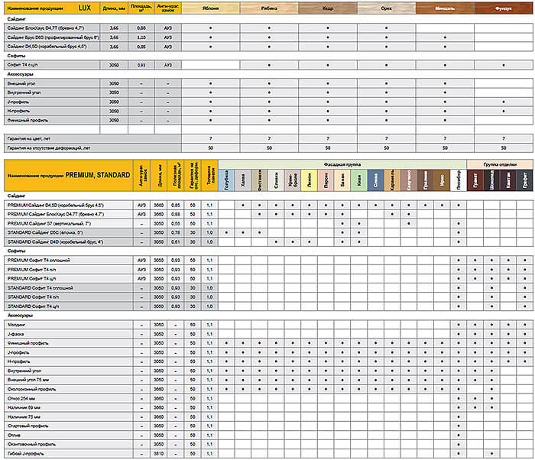Image resolution: width=535 pixels, height=460 pixels.
Task: Choose the Банан pale orange swatch
Action: (342, 180)
